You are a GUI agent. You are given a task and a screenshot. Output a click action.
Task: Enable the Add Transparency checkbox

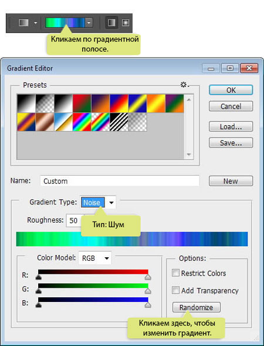tap(175, 290)
